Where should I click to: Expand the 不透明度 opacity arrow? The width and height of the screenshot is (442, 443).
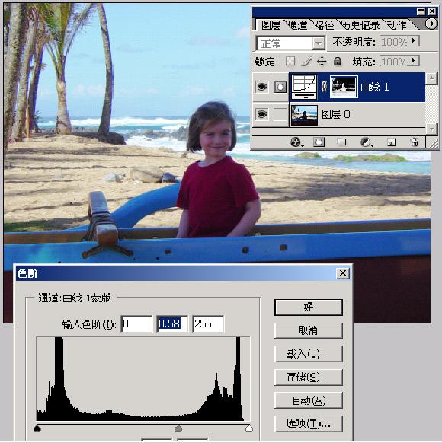[414, 41]
